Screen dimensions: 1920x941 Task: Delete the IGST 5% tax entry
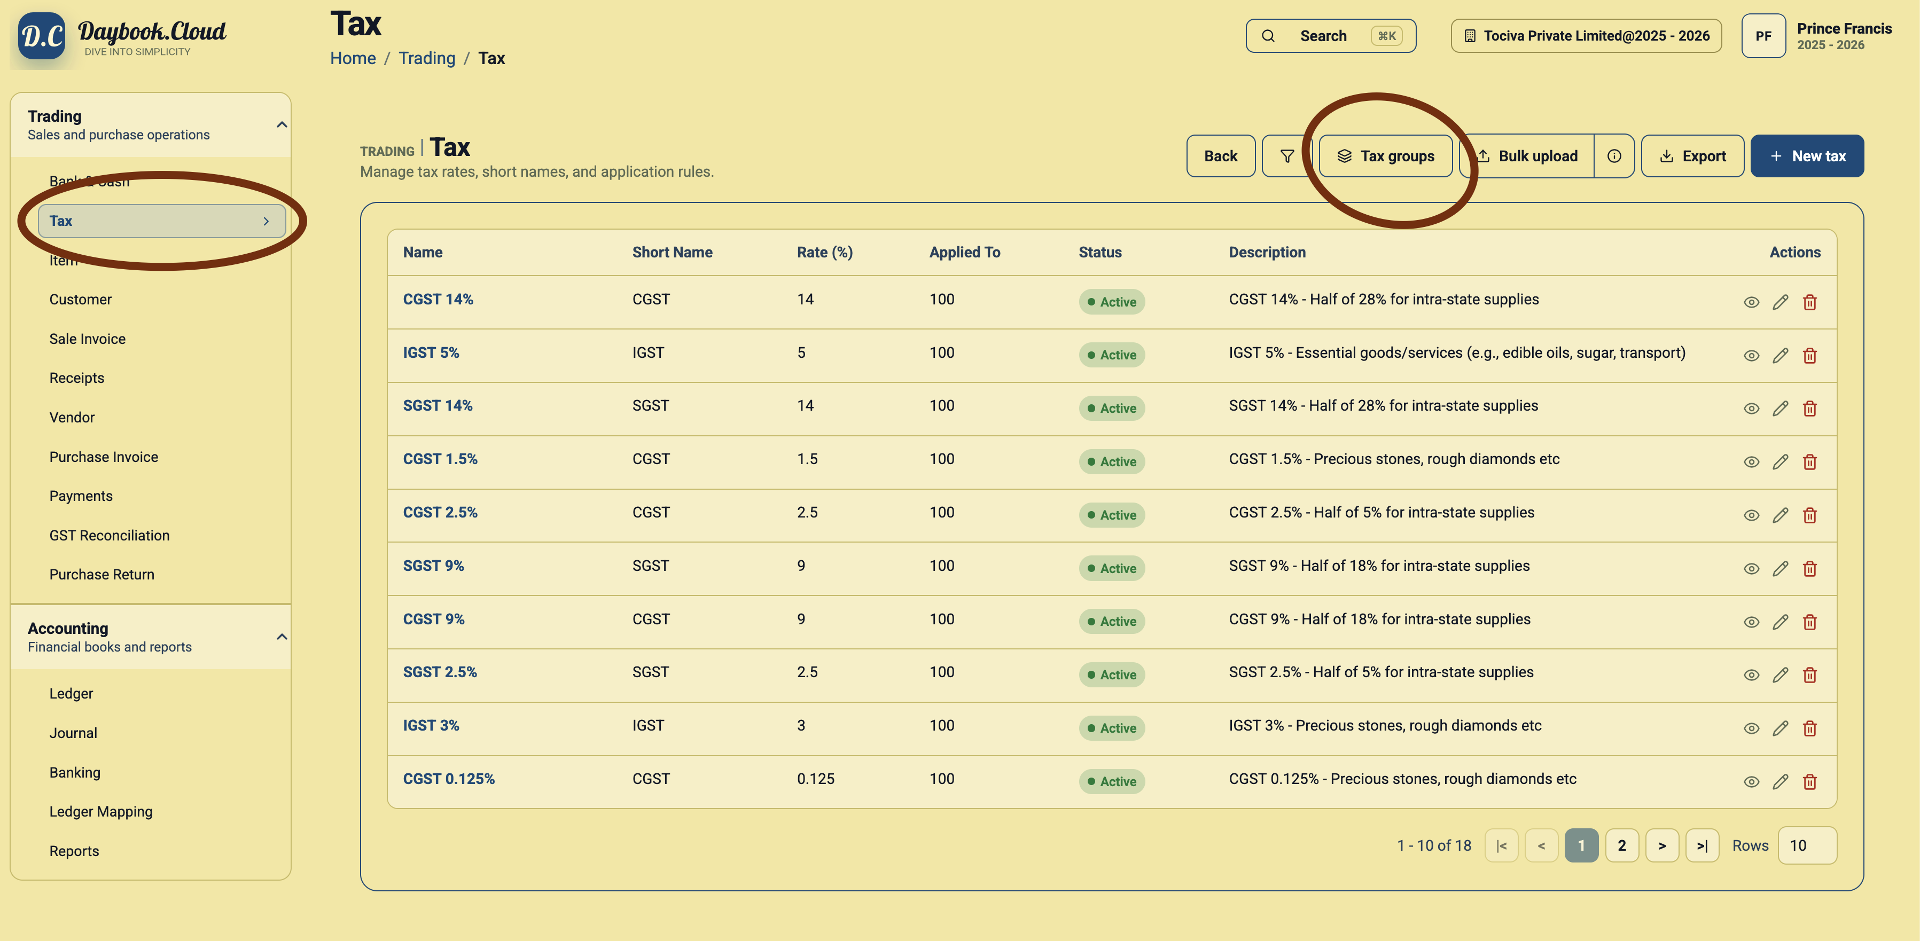[x=1809, y=356]
